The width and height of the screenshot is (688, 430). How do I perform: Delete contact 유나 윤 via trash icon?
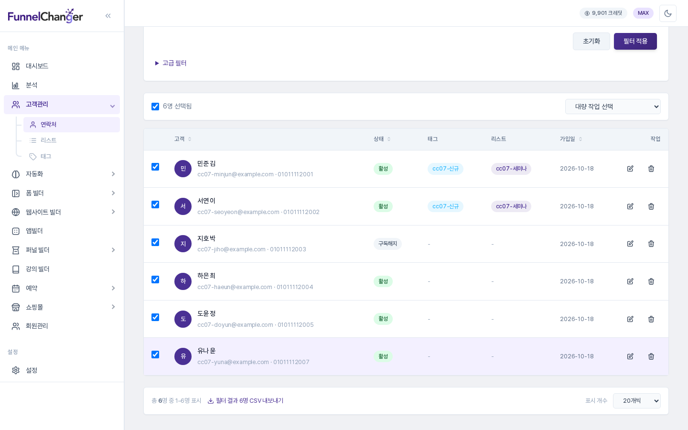651,356
